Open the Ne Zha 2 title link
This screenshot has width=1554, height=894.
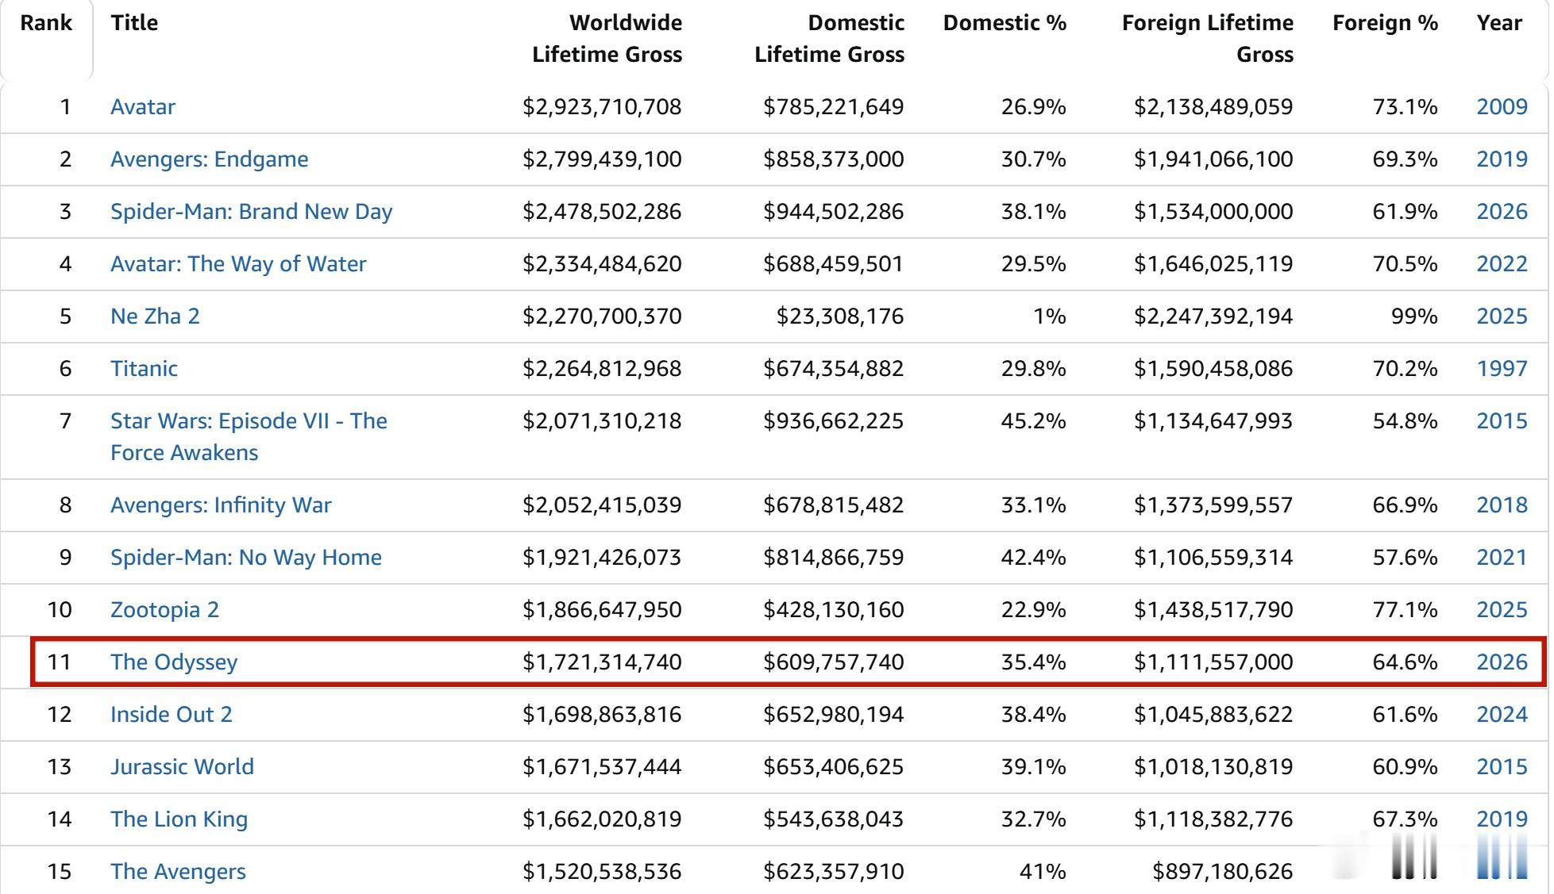click(x=155, y=316)
